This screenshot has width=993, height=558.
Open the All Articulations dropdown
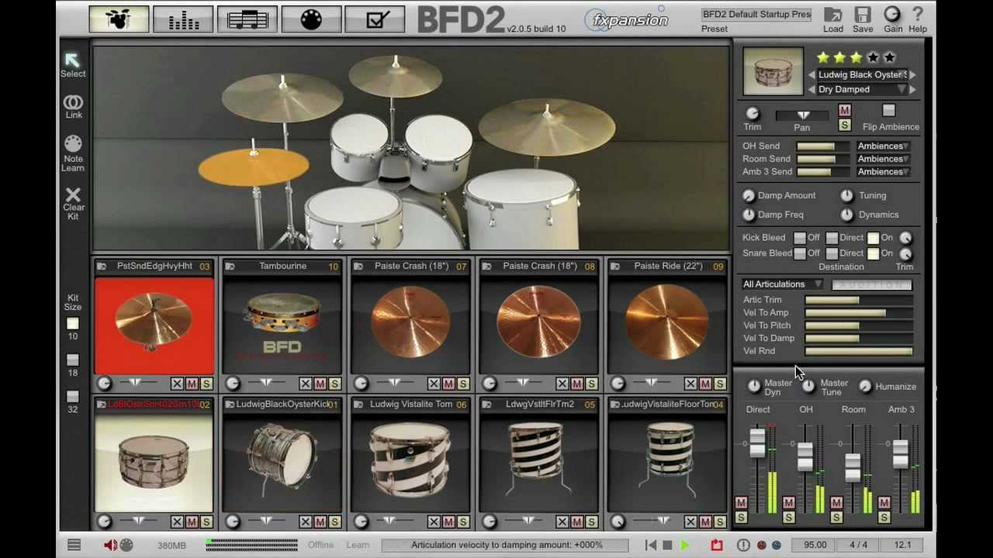coord(782,284)
